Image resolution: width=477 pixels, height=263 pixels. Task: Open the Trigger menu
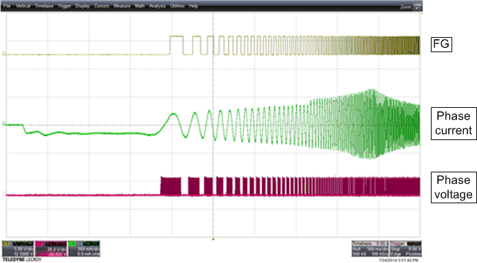click(64, 5)
